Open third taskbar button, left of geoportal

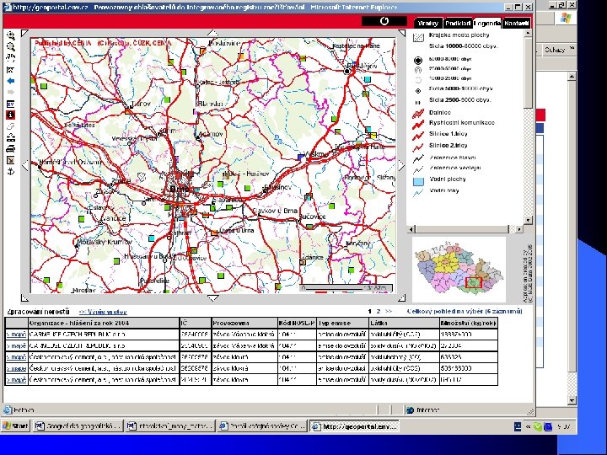[x=262, y=426]
